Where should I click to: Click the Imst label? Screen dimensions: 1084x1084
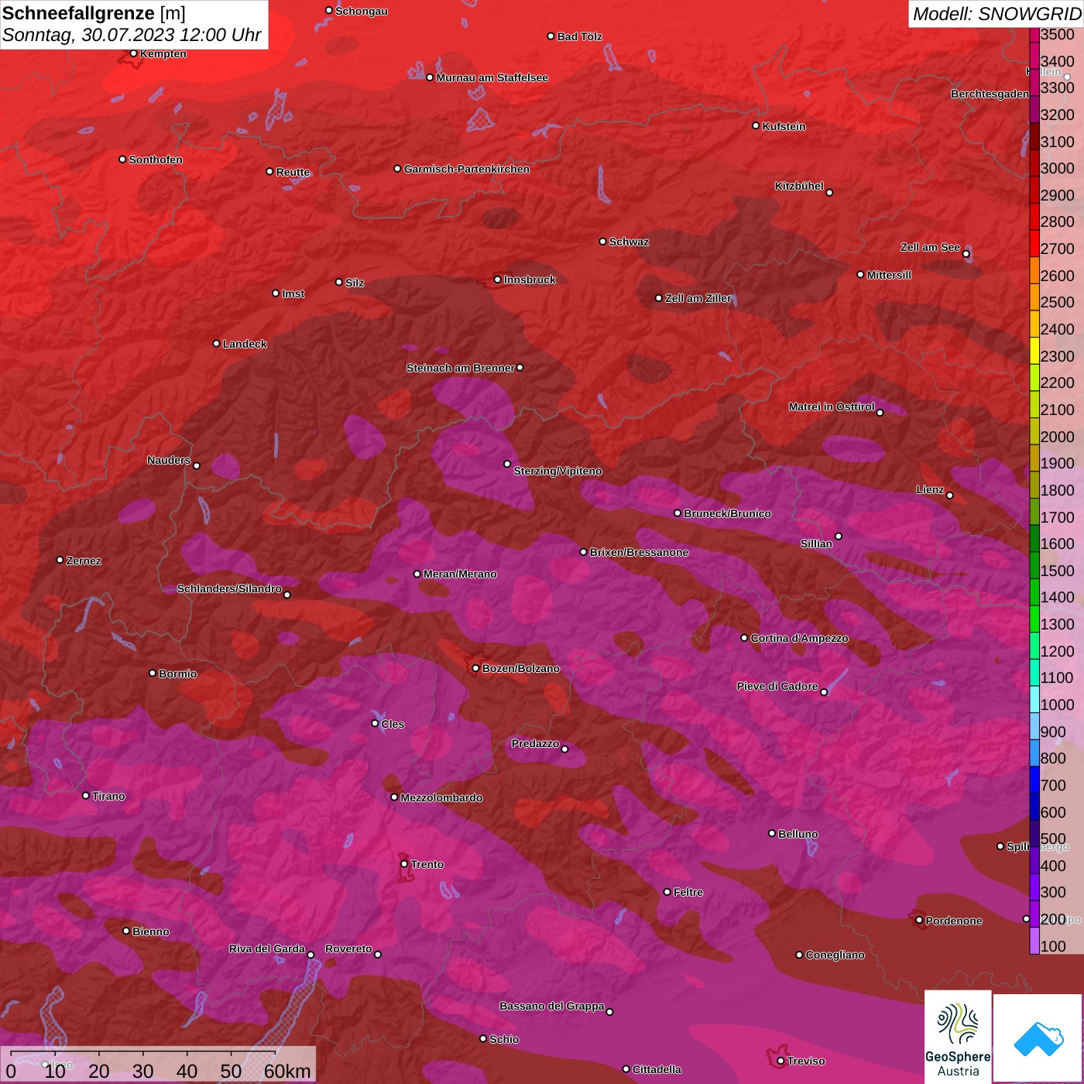[x=293, y=293]
